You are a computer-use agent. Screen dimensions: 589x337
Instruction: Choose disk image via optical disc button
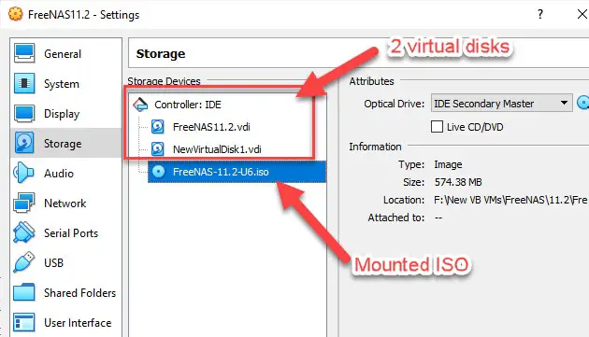[583, 103]
